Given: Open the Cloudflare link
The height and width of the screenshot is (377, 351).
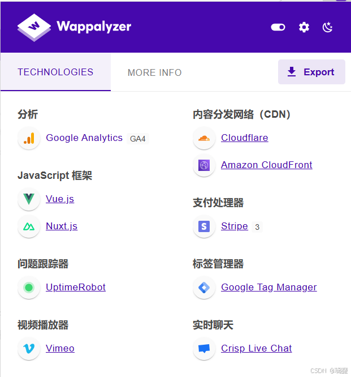Looking at the screenshot, I should coord(245,138).
